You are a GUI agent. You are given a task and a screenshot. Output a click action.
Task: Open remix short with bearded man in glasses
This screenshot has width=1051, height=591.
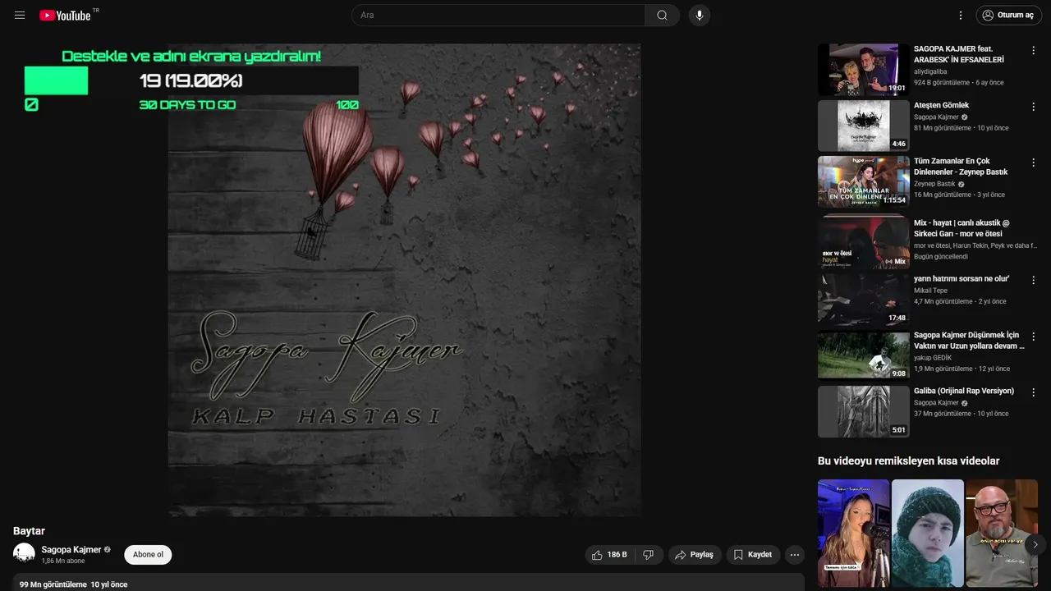[x=1002, y=533]
